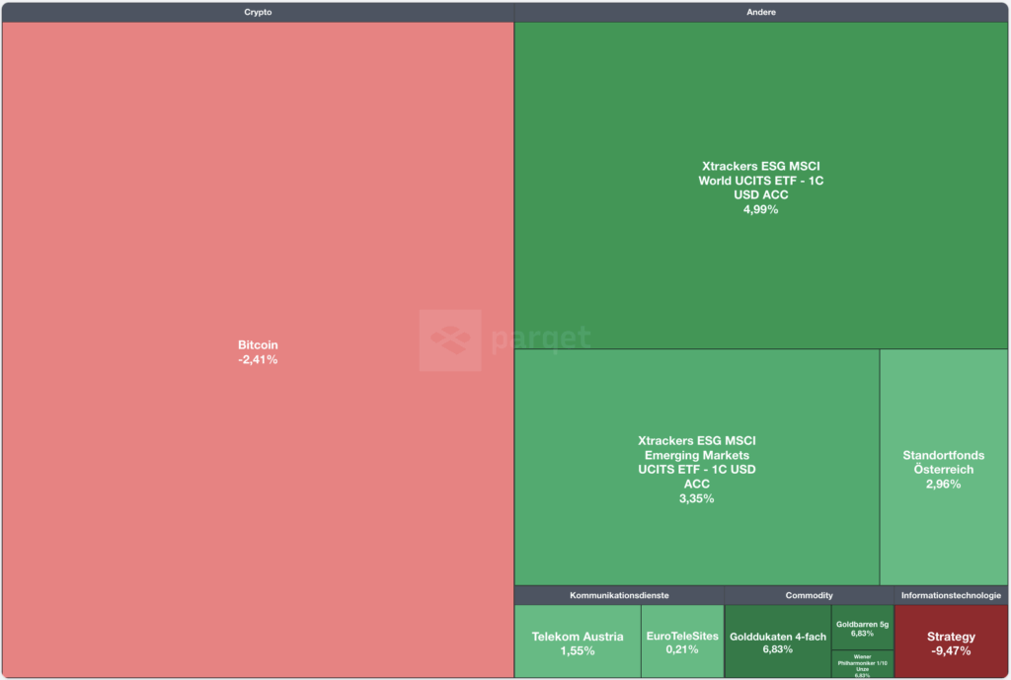This screenshot has width=1011, height=680.
Task: Select the Commodity category header
Action: [x=809, y=595]
